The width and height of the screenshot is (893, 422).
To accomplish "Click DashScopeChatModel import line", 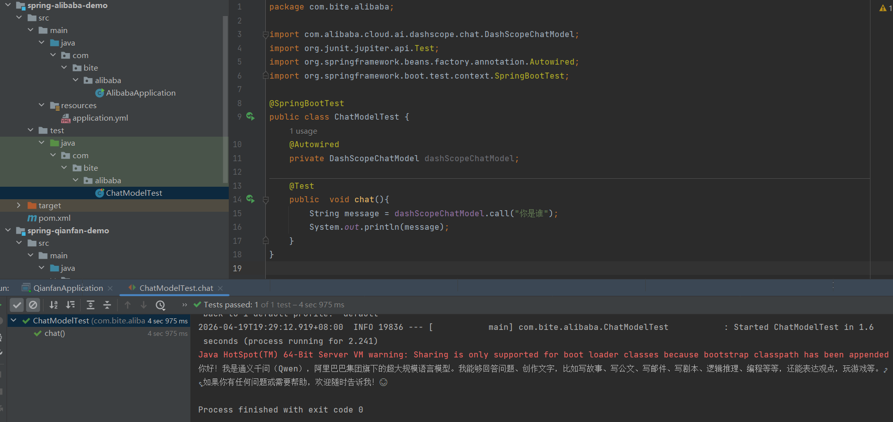I will tap(424, 35).
